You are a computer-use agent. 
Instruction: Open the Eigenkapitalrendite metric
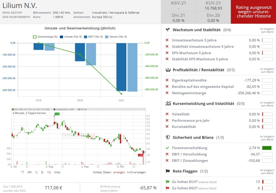click(189, 80)
